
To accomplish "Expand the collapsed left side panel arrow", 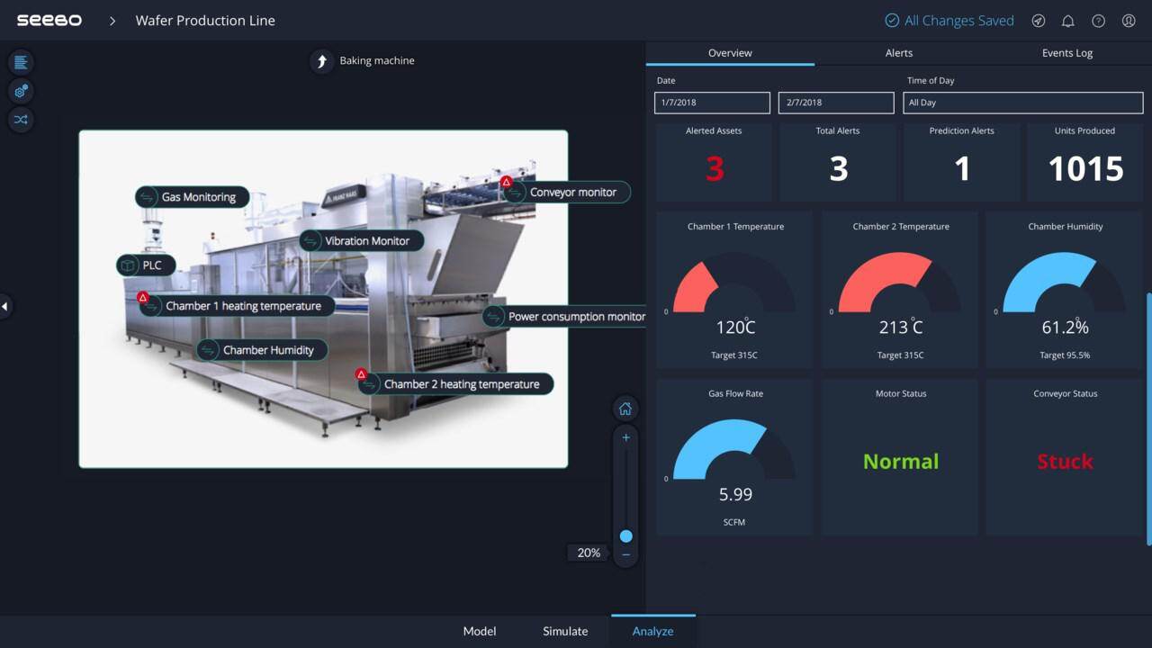I will [4, 307].
